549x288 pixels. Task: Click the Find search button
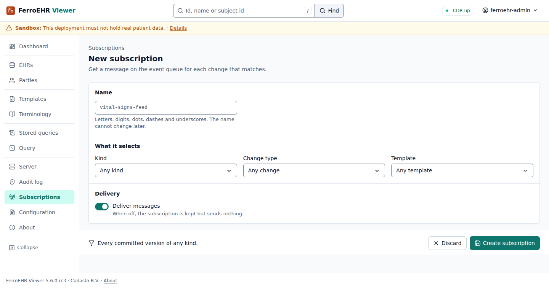click(329, 11)
